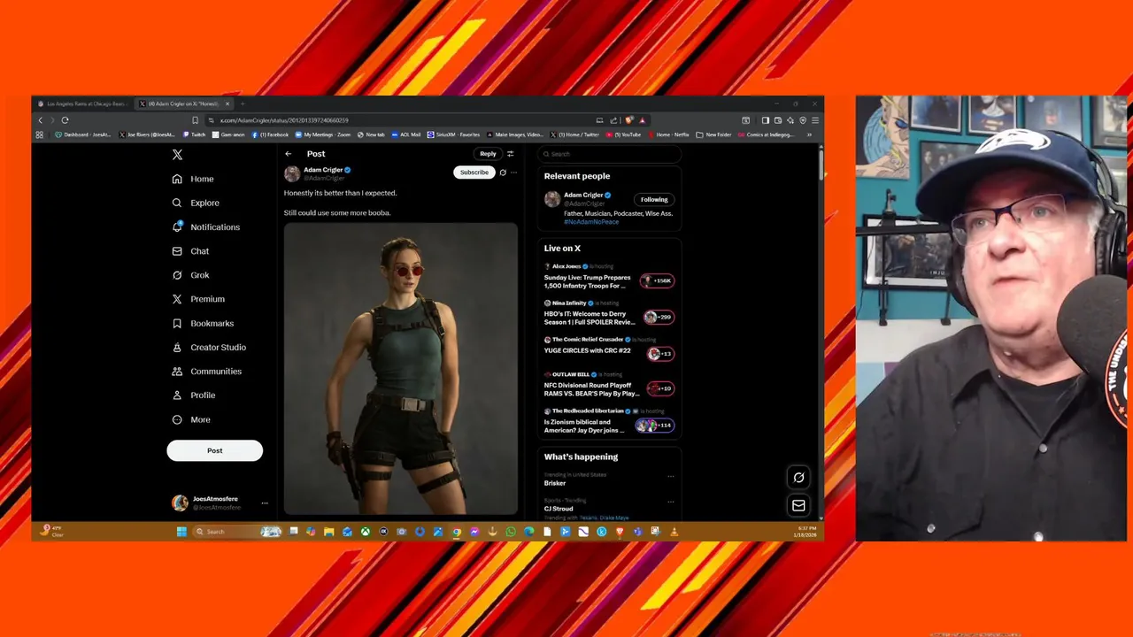Click the floating Grok button
This screenshot has width=1133, height=637.
click(798, 478)
